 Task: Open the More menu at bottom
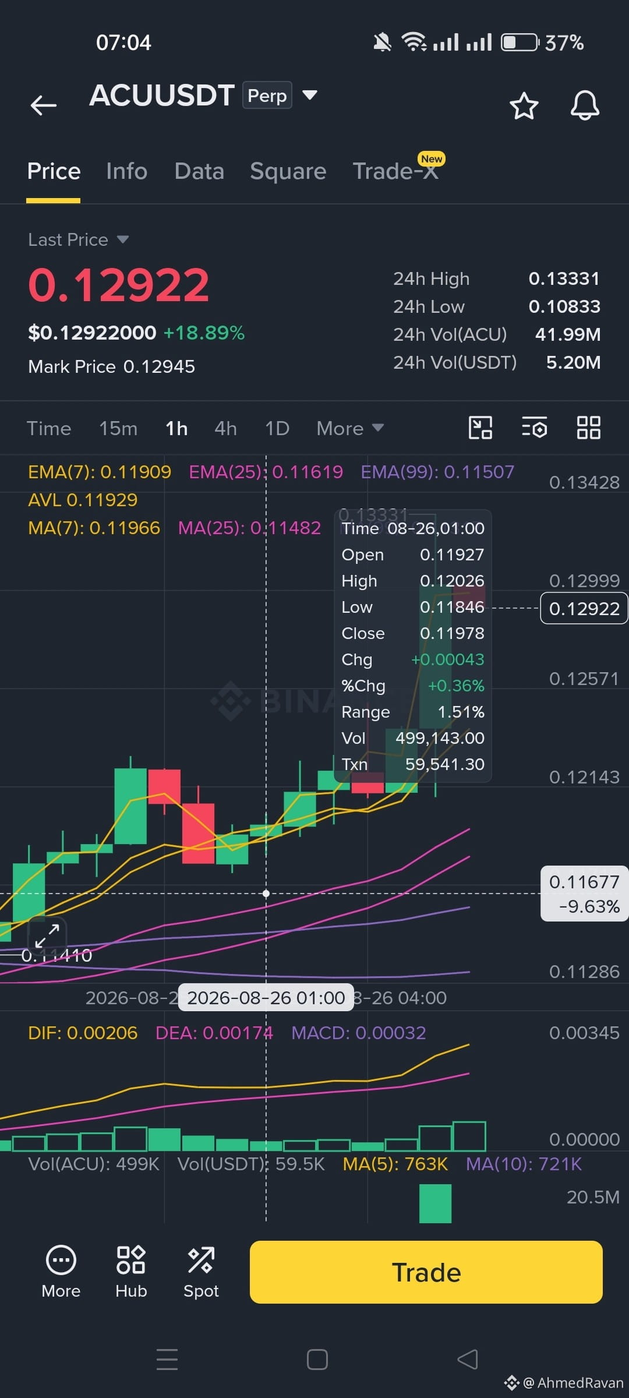coord(61,1272)
